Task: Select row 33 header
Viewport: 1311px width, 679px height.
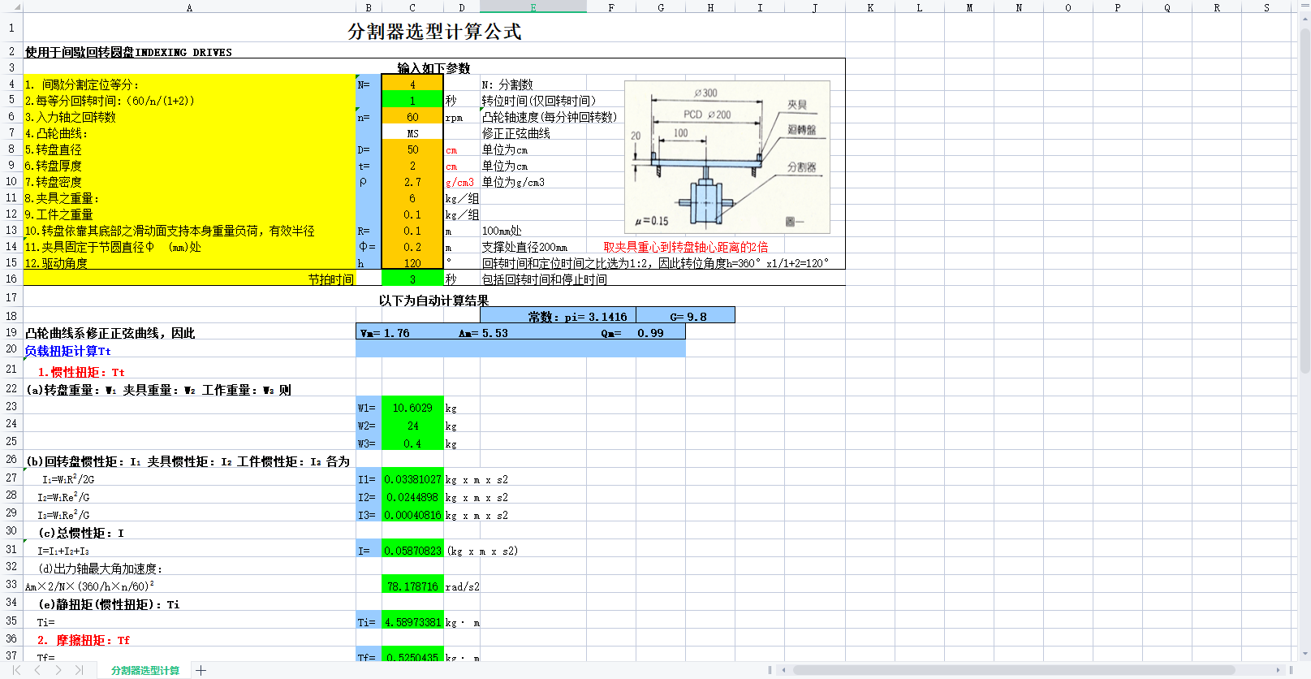Action: coord(11,584)
